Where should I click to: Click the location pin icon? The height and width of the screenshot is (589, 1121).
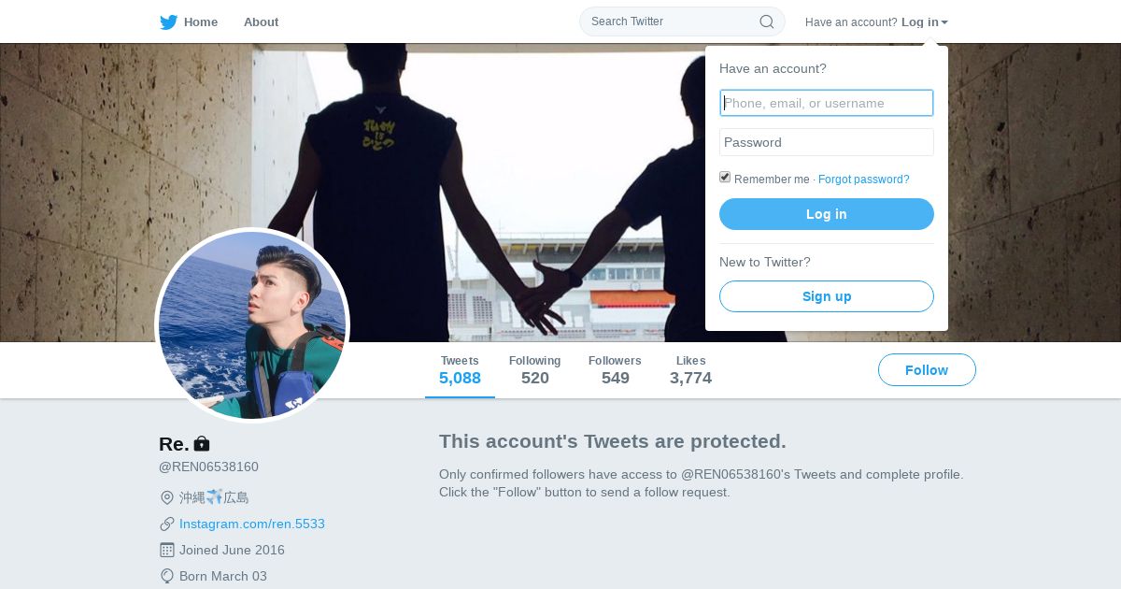pyautogui.click(x=167, y=497)
